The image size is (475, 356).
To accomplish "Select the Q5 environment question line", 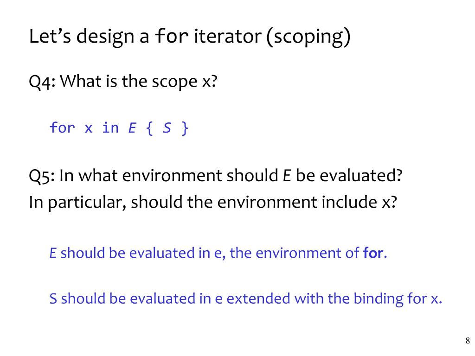I will [215, 176].
